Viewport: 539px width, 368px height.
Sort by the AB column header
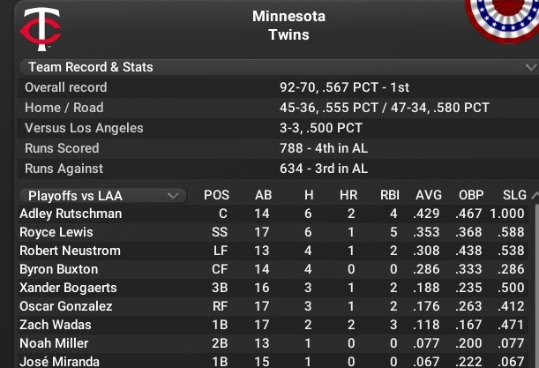pyautogui.click(x=263, y=195)
